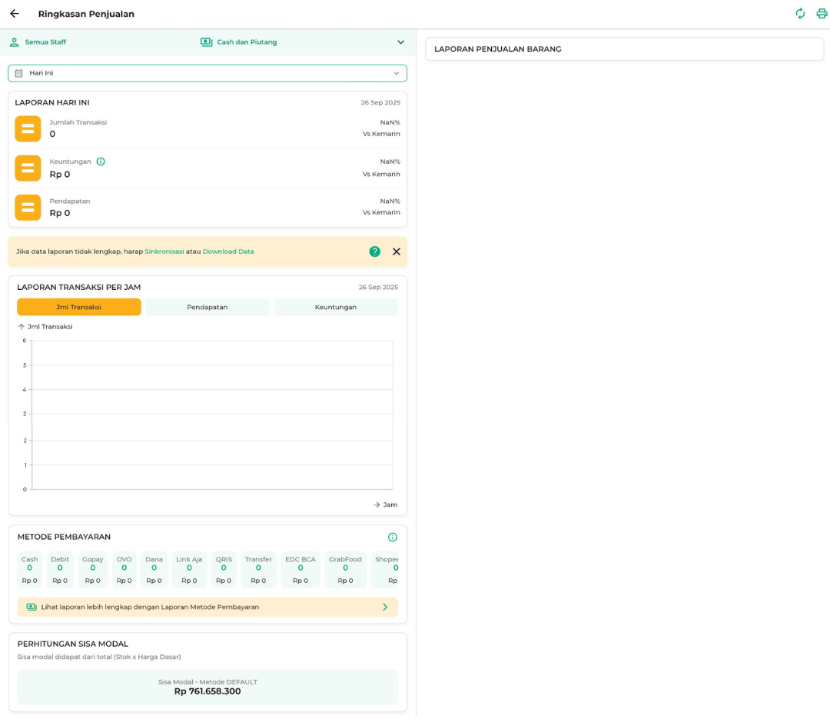Click the Keuntungan info icon
The image size is (830, 719).
(101, 161)
